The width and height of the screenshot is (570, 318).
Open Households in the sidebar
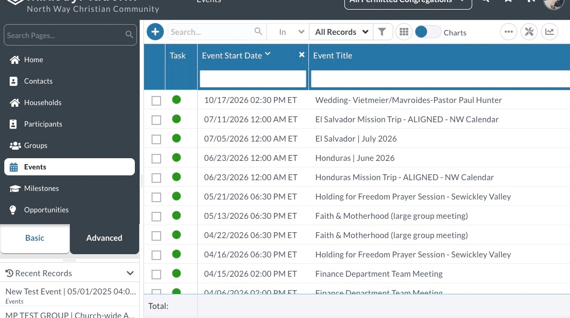pyautogui.click(x=42, y=102)
